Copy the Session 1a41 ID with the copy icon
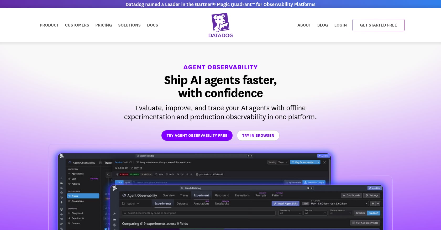 click(130, 162)
